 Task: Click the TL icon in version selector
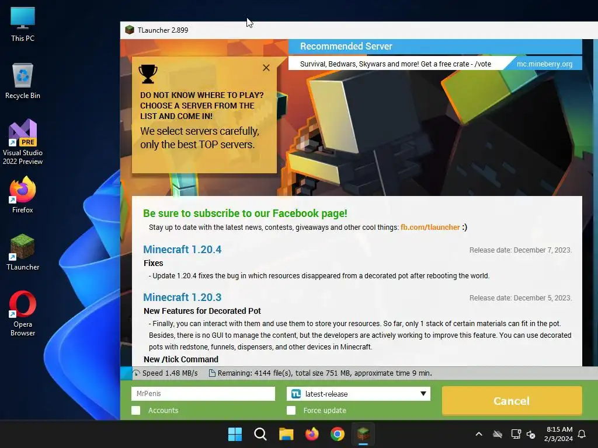[x=296, y=394]
